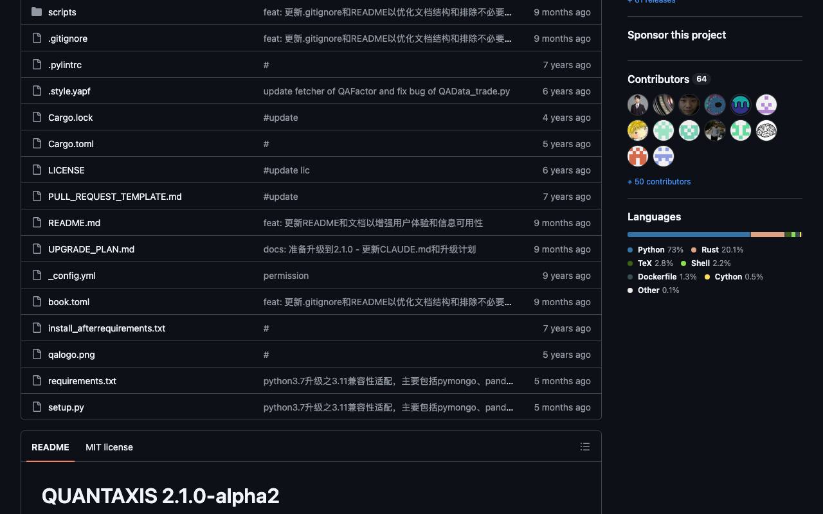Click the file icon beside install_afterrequirements.txt
823x514 pixels.
click(37, 328)
